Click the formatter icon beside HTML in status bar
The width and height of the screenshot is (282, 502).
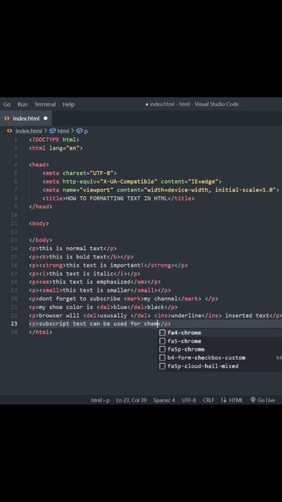224,400
